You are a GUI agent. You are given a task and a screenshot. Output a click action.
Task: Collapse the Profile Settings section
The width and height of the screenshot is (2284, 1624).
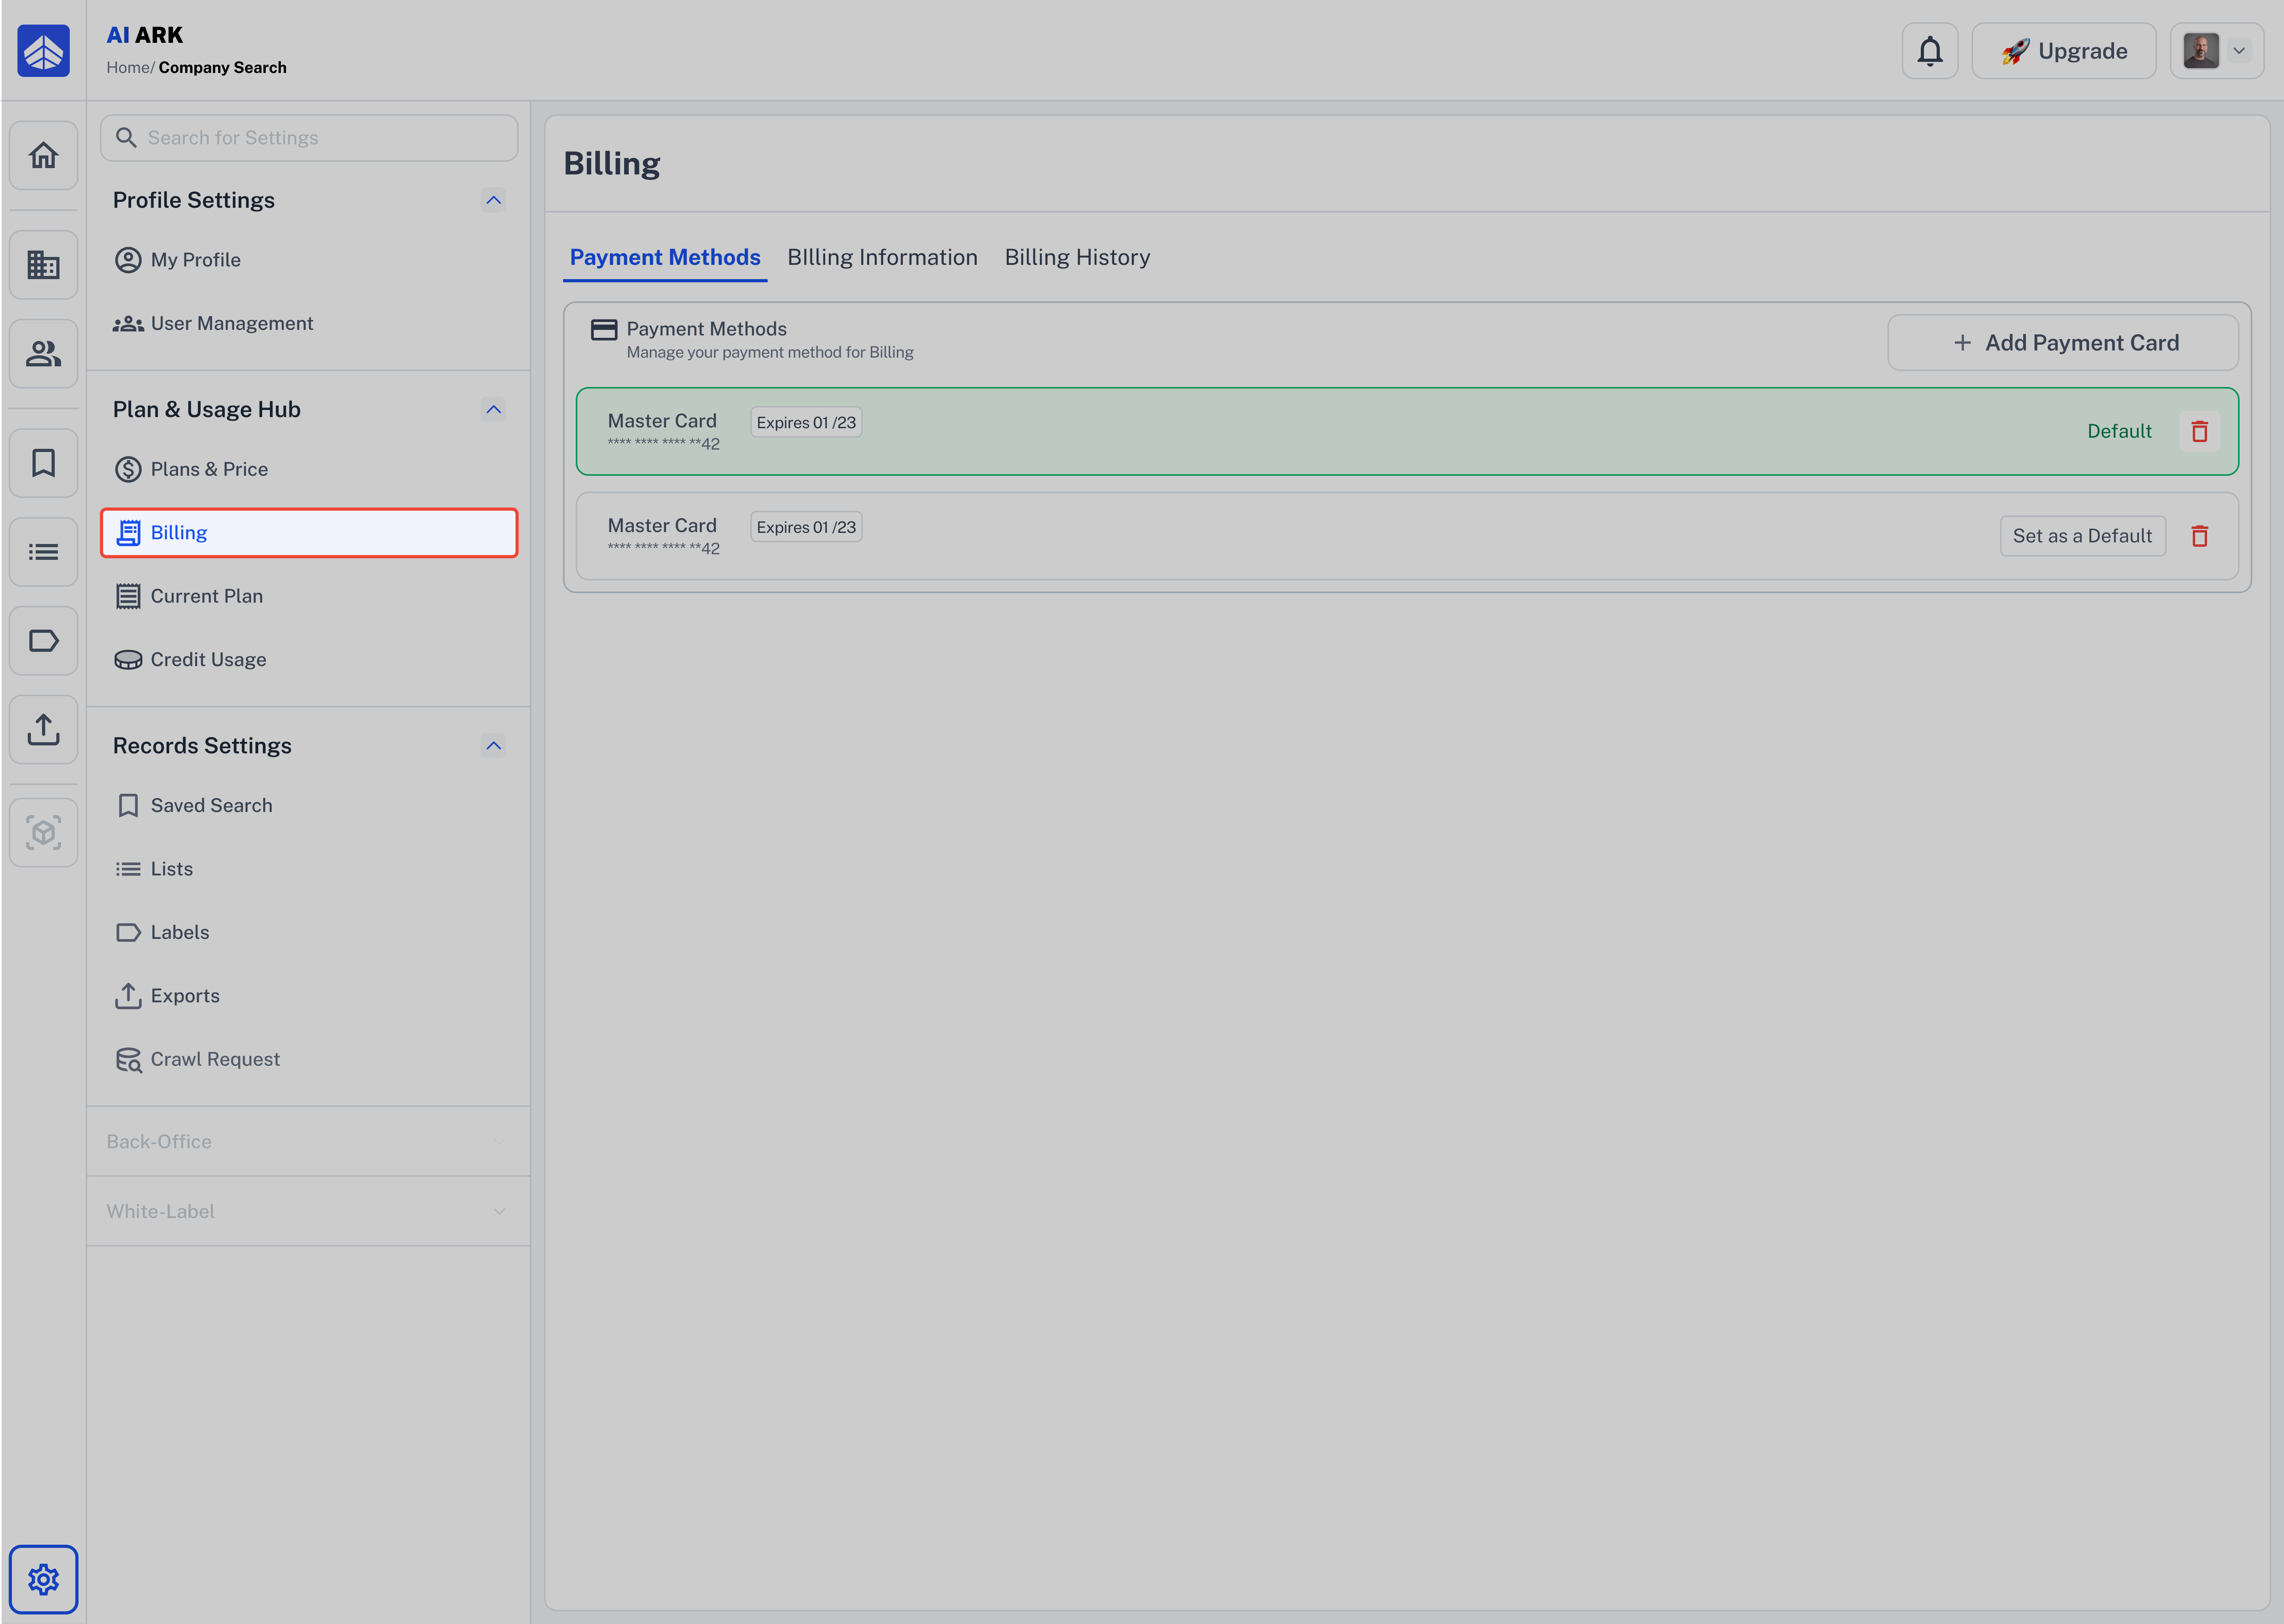click(x=493, y=200)
